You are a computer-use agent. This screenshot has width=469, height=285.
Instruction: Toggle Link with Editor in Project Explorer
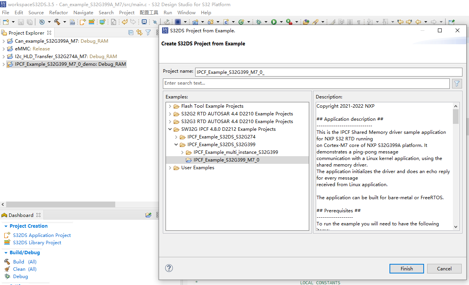tap(140, 33)
